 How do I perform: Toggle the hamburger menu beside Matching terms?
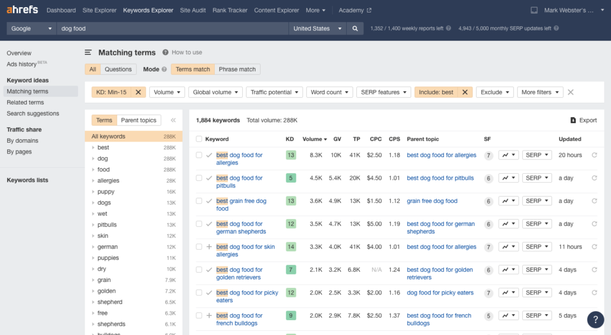pyautogui.click(x=88, y=53)
